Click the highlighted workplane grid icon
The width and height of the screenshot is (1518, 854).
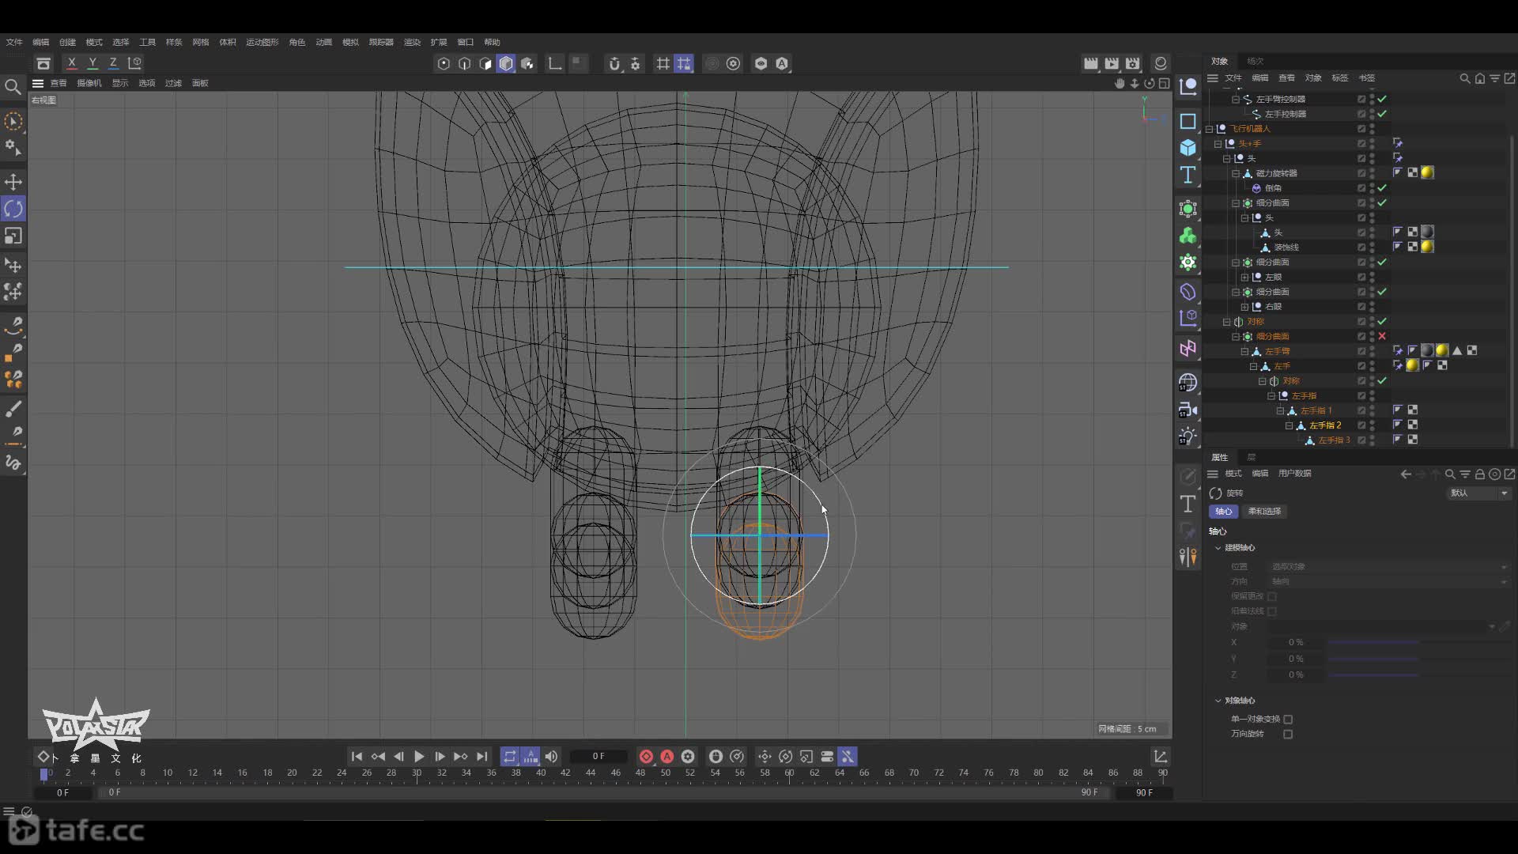(684, 64)
